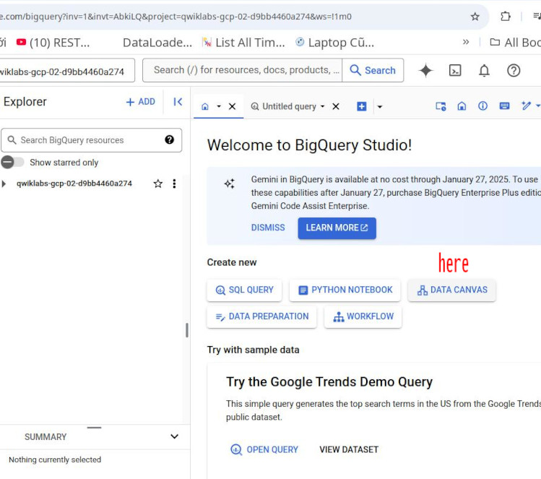Switch to the home tab
Image resolution: width=541 pixels, height=479 pixels.
(x=205, y=106)
